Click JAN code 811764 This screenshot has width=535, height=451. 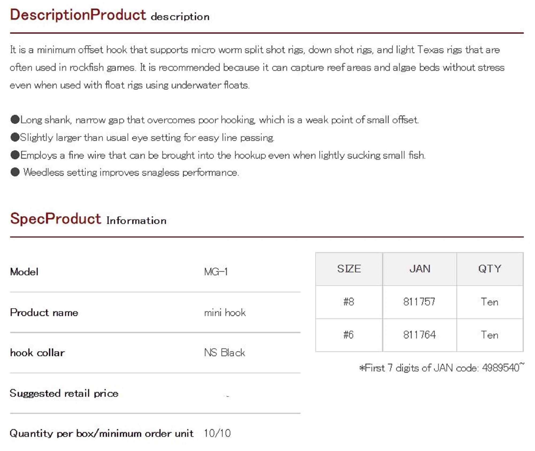point(419,335)
